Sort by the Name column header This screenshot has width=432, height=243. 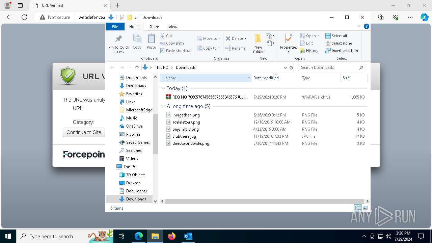203,78
